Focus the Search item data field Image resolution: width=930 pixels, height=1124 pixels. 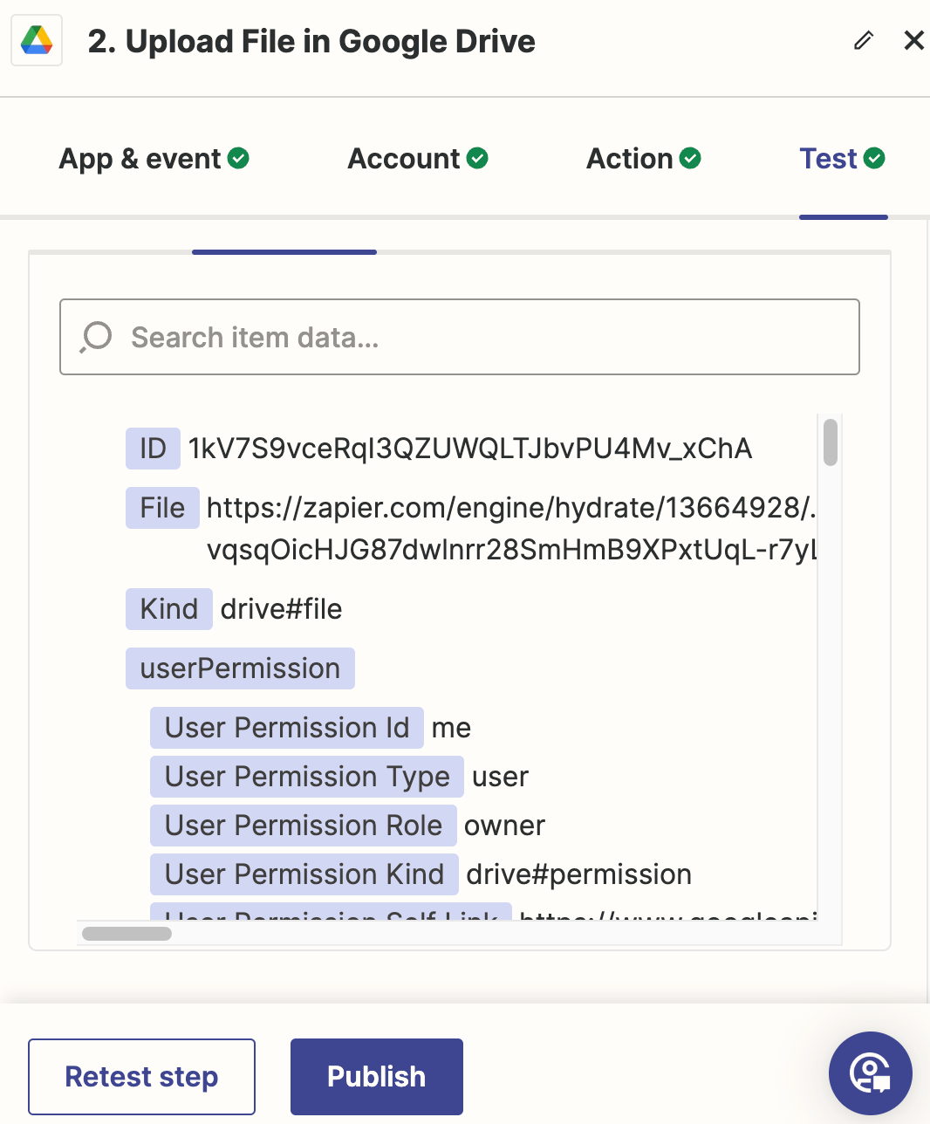click(x=460, y=337)
